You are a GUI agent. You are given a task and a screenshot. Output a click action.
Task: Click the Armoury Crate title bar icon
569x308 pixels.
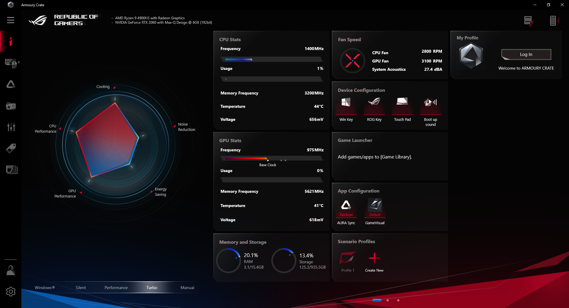[x=11, y=5]
